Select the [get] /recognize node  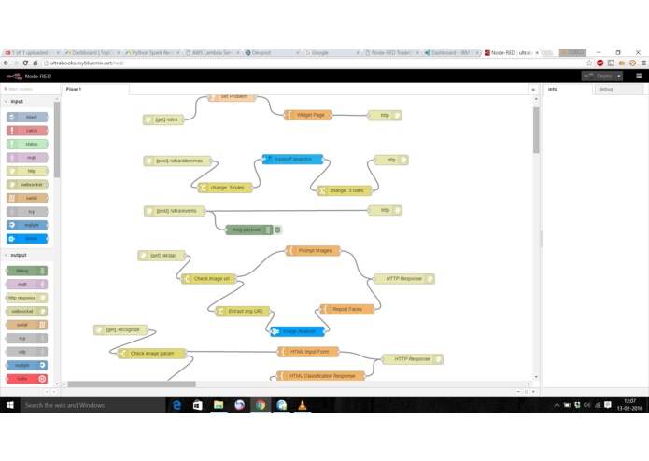(120, 329)
